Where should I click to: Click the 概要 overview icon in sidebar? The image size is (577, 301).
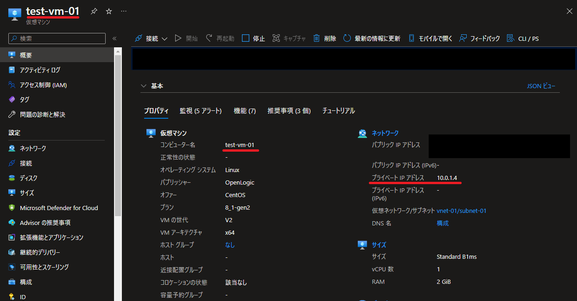[12, 55]
